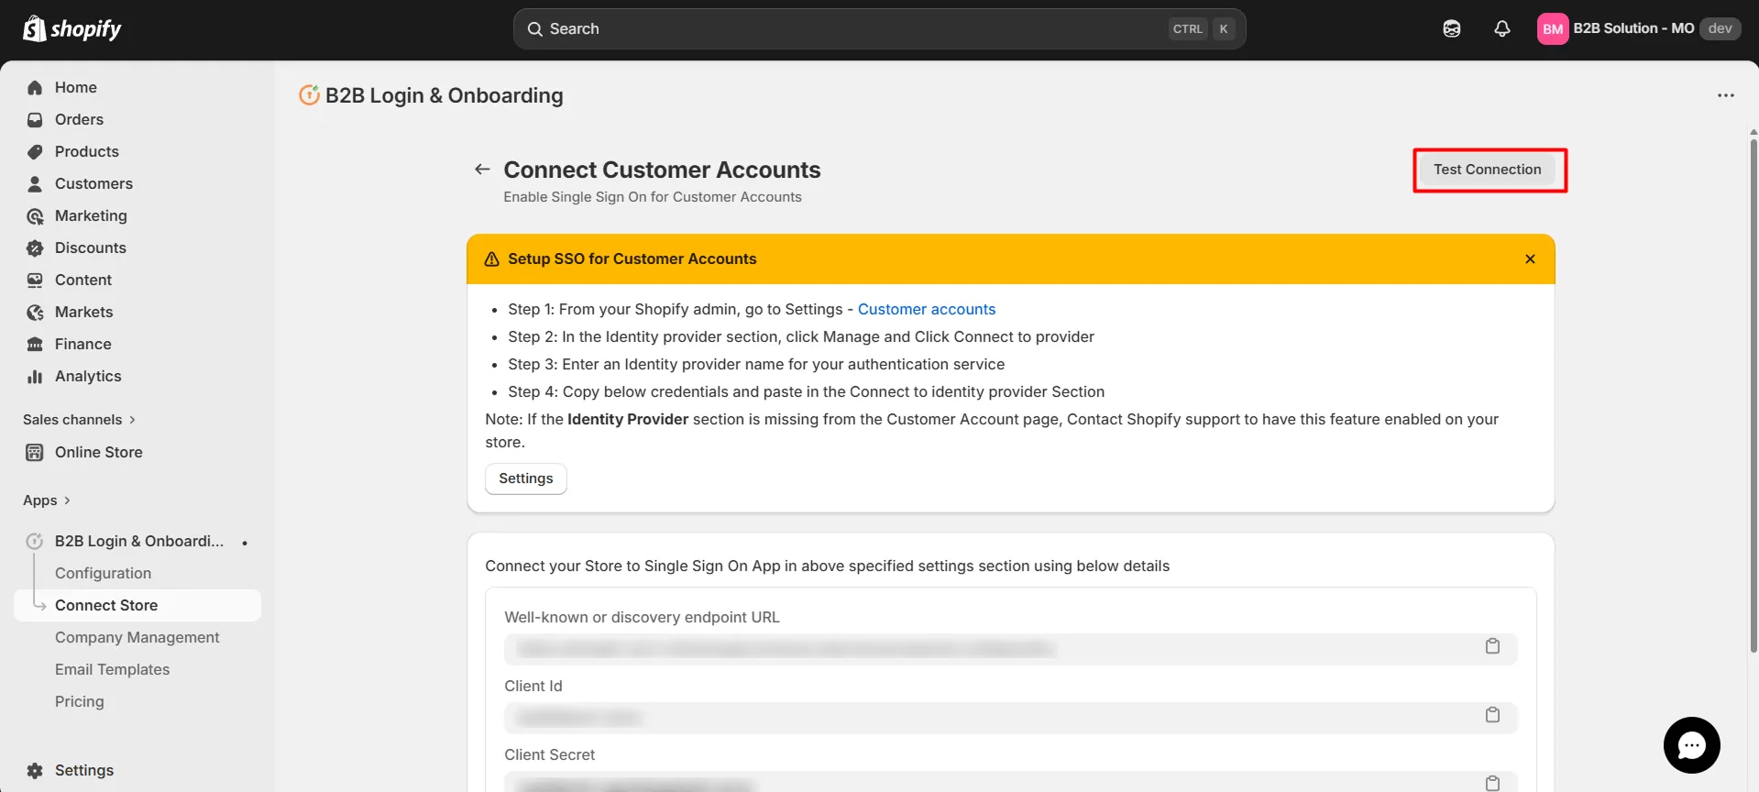
Task: Click the Shopify logo
Action: pos(72,29)
